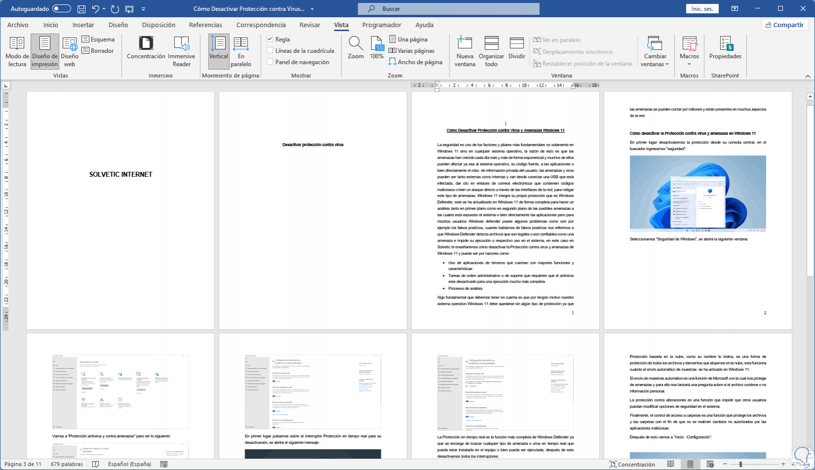Click the proofing check icon in status bar
The width and height of the screenshot is (815, 470).
[x=96, y=464]
